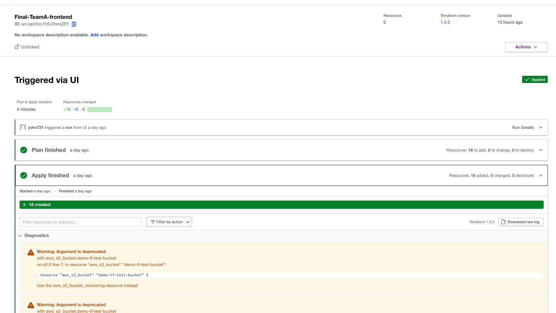Click the filter icon beside Filter by action
Viewport: 556px width, 313px height.
pyautogui.click(x=153, y=221)
